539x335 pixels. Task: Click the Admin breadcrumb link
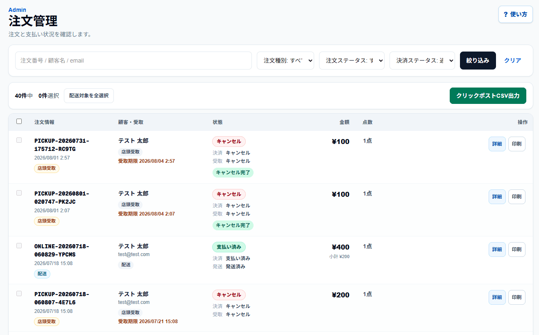click(x=17, y=10)
